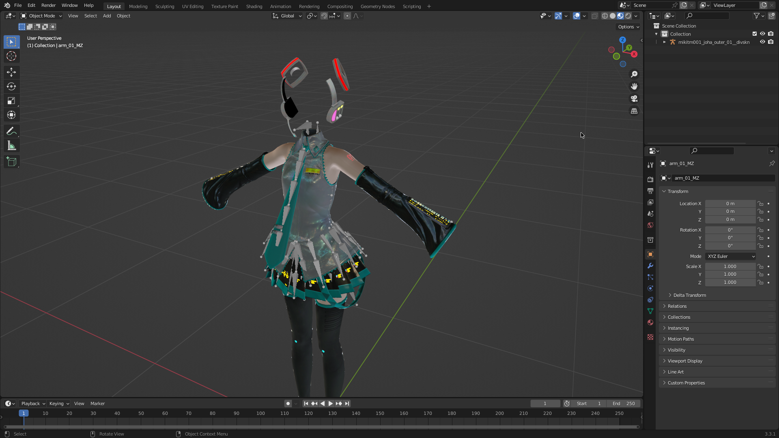
Task: Switch to the Sculpting workspace tab
Action: (164, 6)
